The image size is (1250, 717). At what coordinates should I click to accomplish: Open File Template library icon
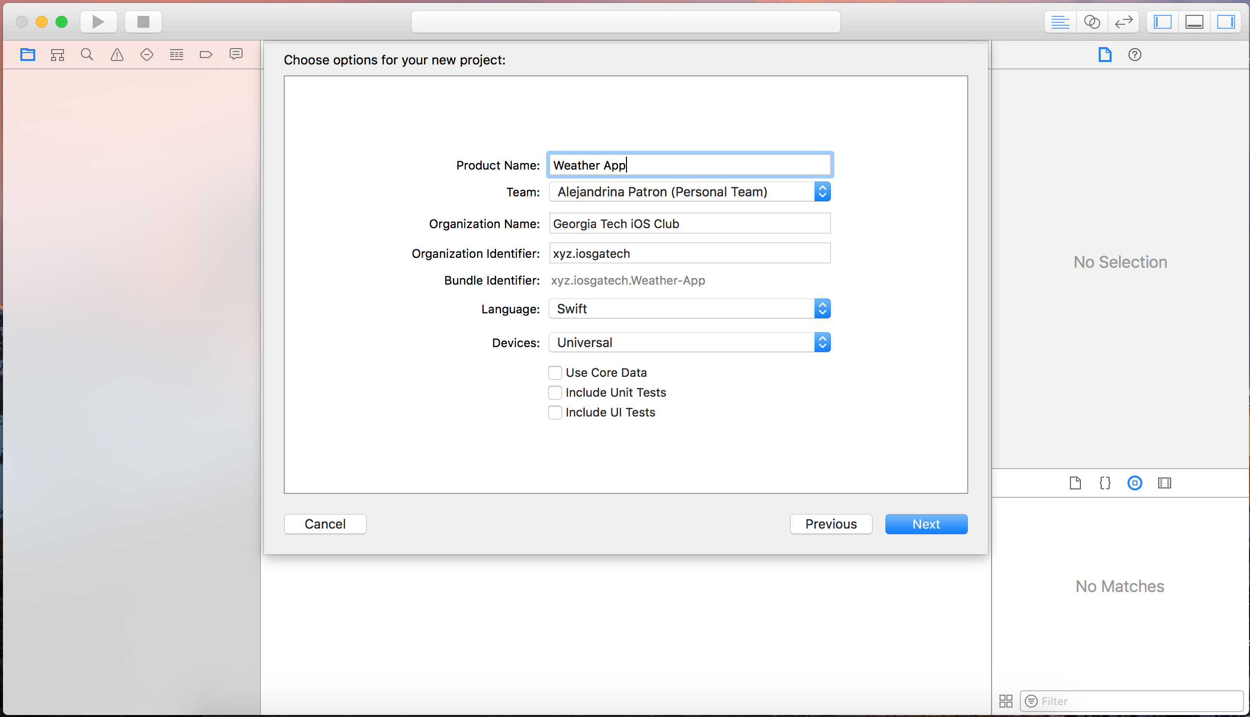tap(1075, 483)
